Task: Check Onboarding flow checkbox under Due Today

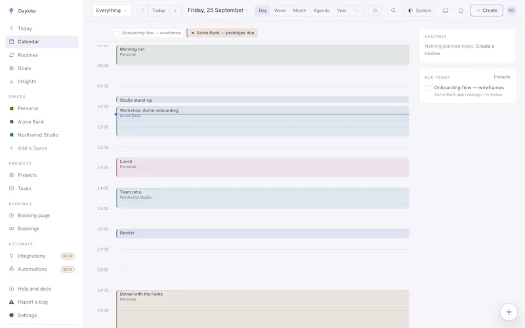Action: coord(428,88)
